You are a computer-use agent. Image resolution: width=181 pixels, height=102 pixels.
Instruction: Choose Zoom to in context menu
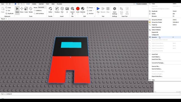coord(165,37)
